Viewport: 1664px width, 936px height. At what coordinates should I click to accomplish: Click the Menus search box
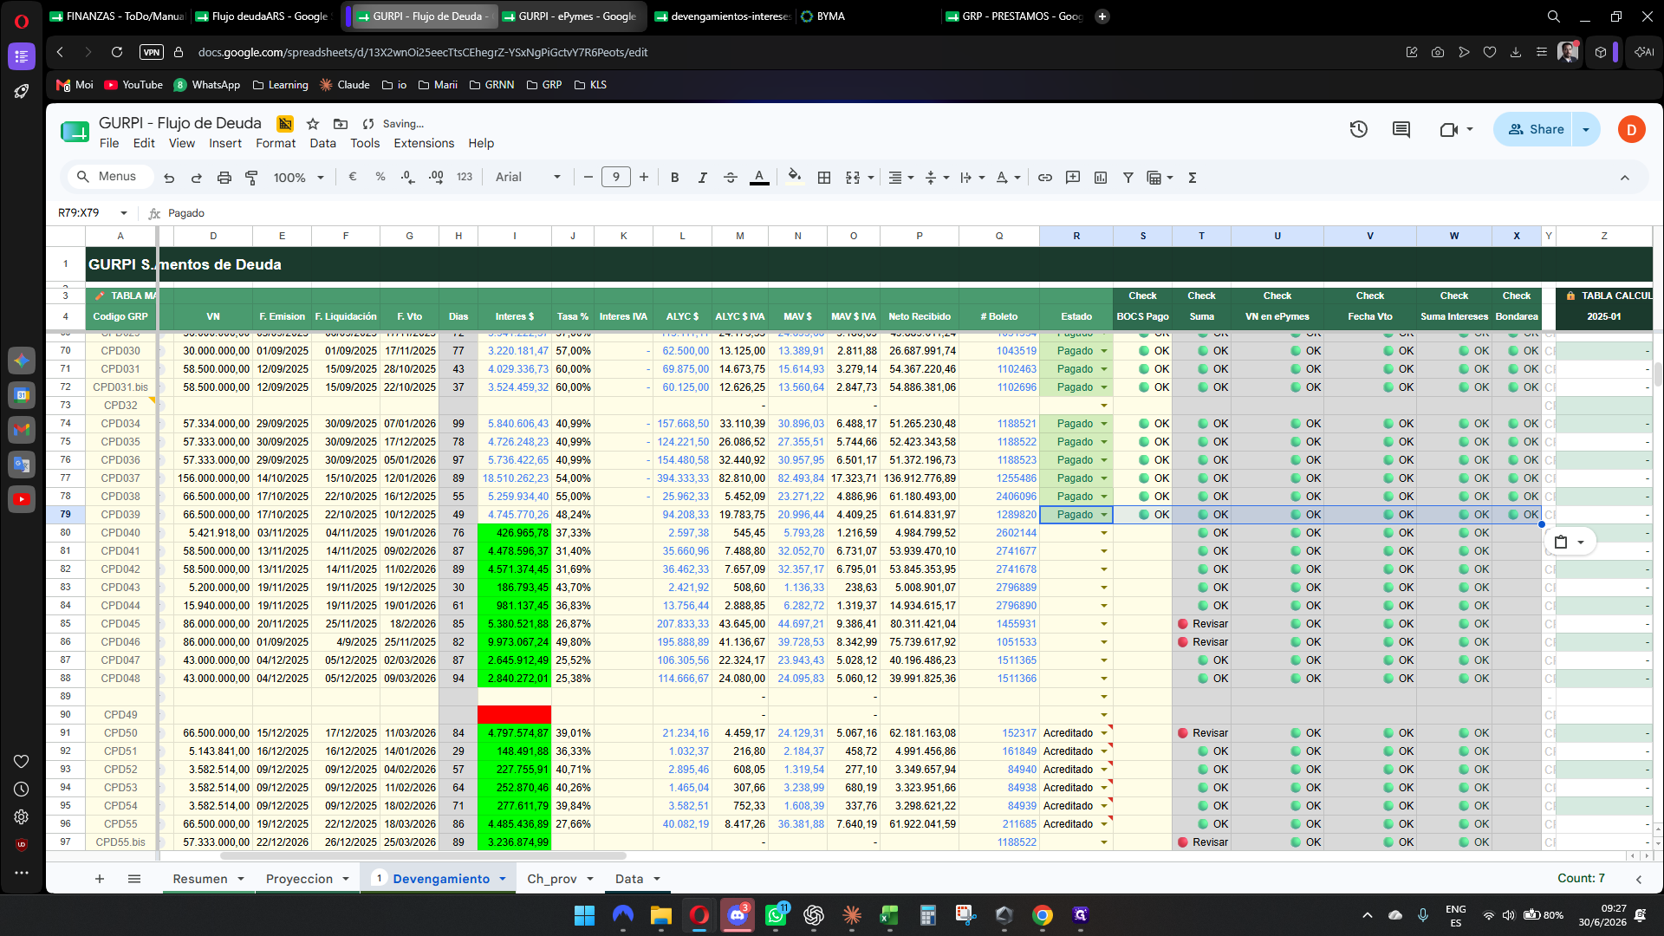(111, 177)
